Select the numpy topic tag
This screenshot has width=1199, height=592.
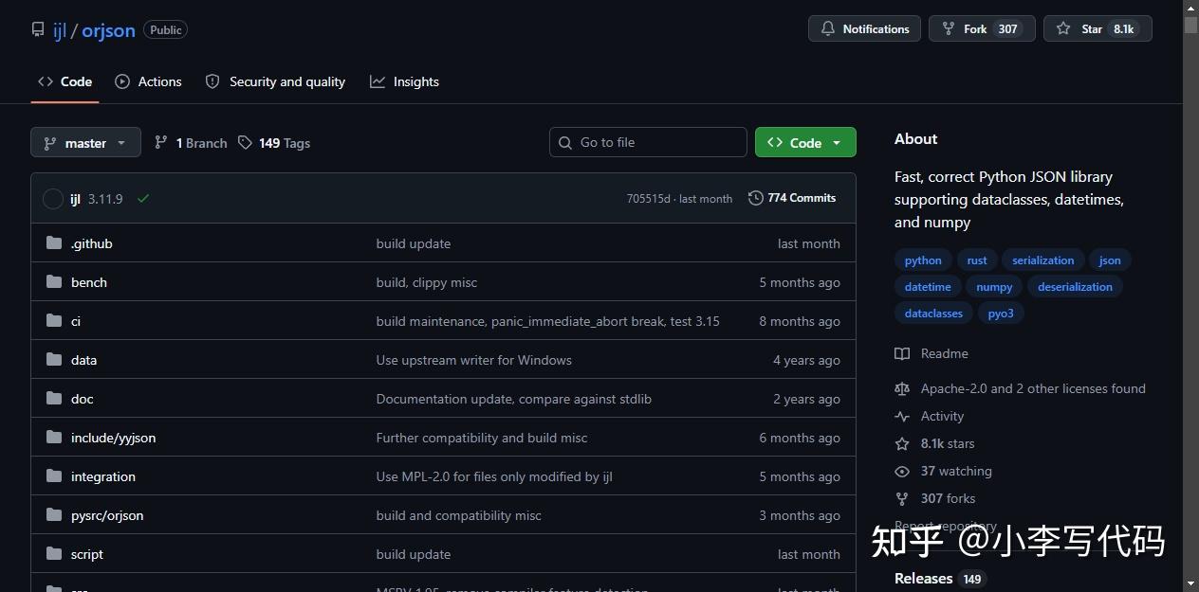[x=994, y=287]
